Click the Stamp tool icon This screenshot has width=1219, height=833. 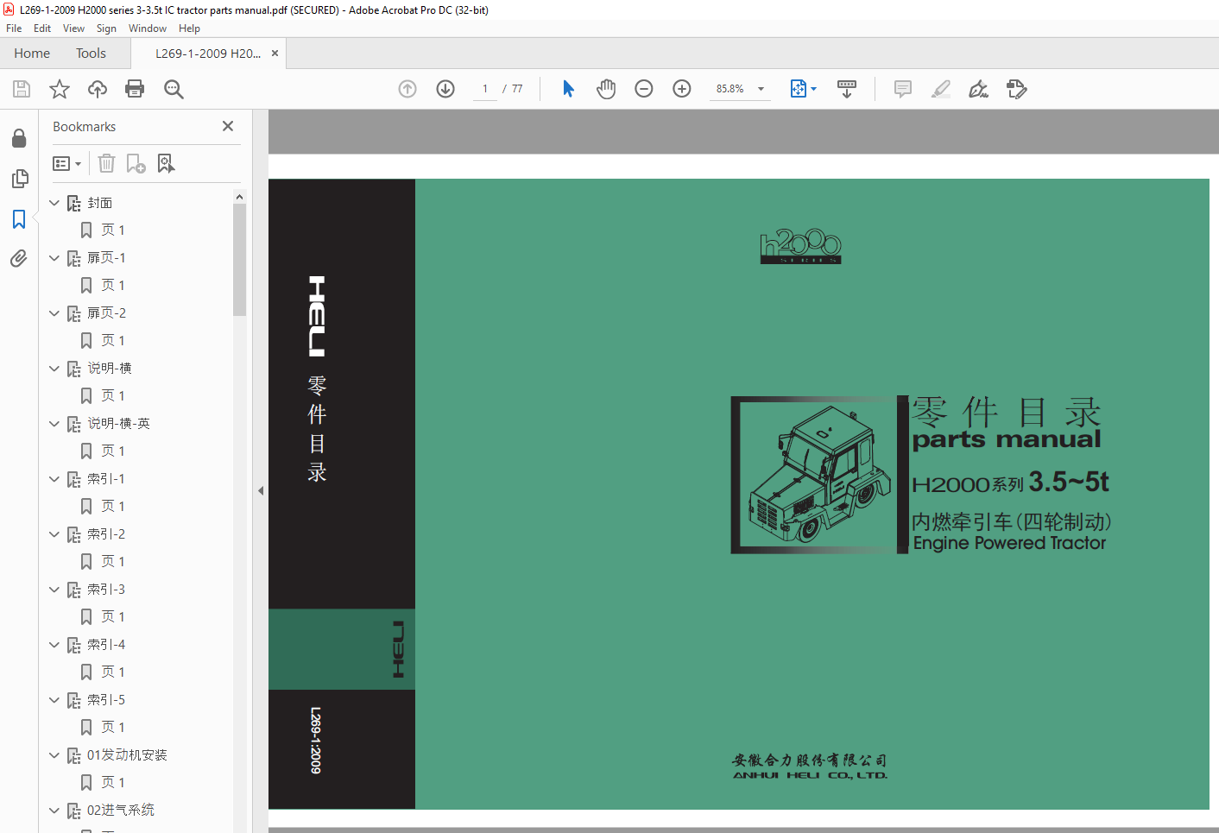tap(1016, 89)
